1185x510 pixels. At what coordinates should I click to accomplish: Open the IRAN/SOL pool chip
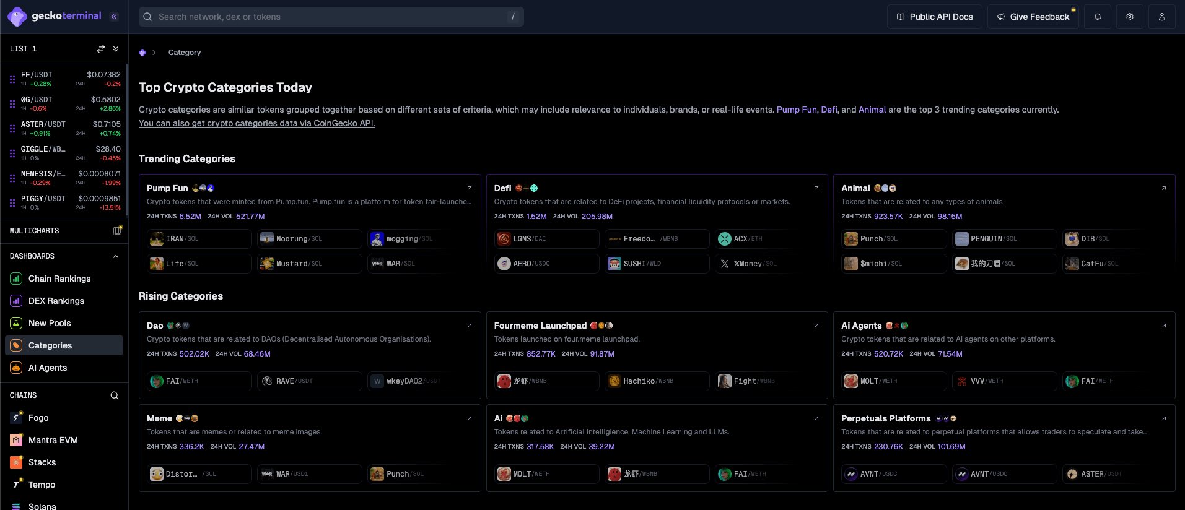[199, 239]
